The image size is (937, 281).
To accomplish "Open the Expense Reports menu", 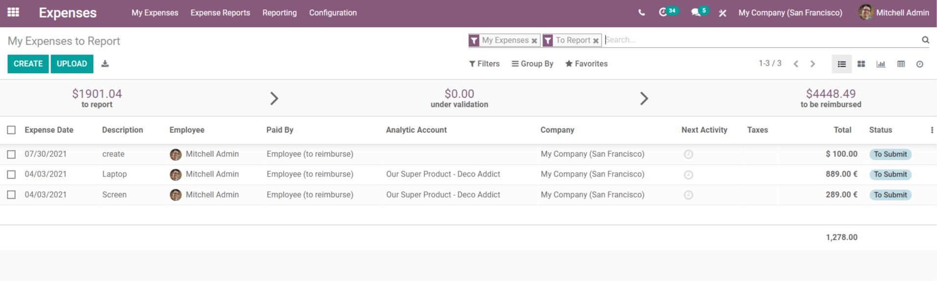I will coord(220,13).
